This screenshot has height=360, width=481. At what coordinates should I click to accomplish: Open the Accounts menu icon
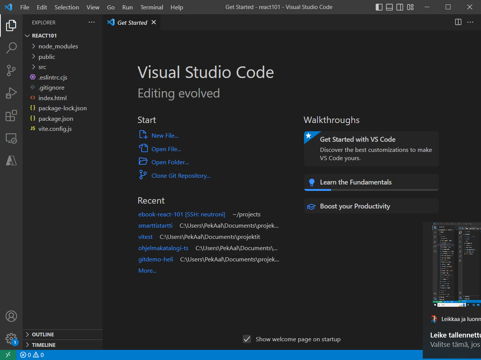point(11,316)
